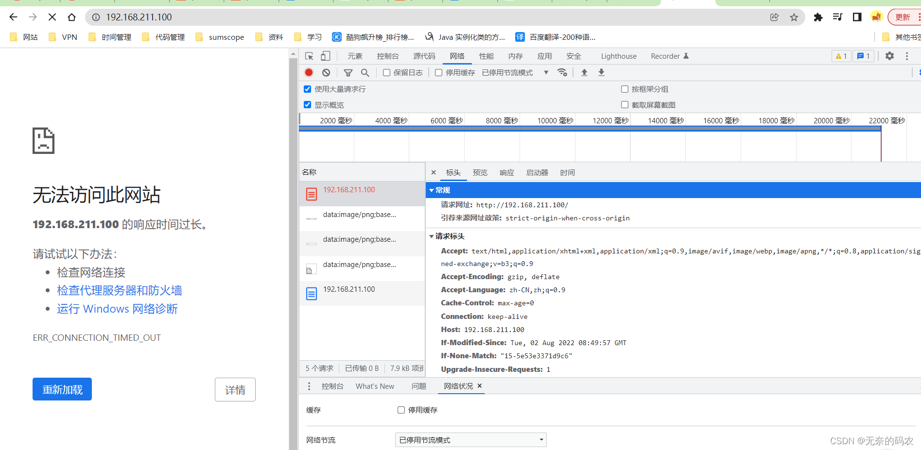
Task: Click the 14000 毫秒 timeline marker
Action: pos(665,120)
